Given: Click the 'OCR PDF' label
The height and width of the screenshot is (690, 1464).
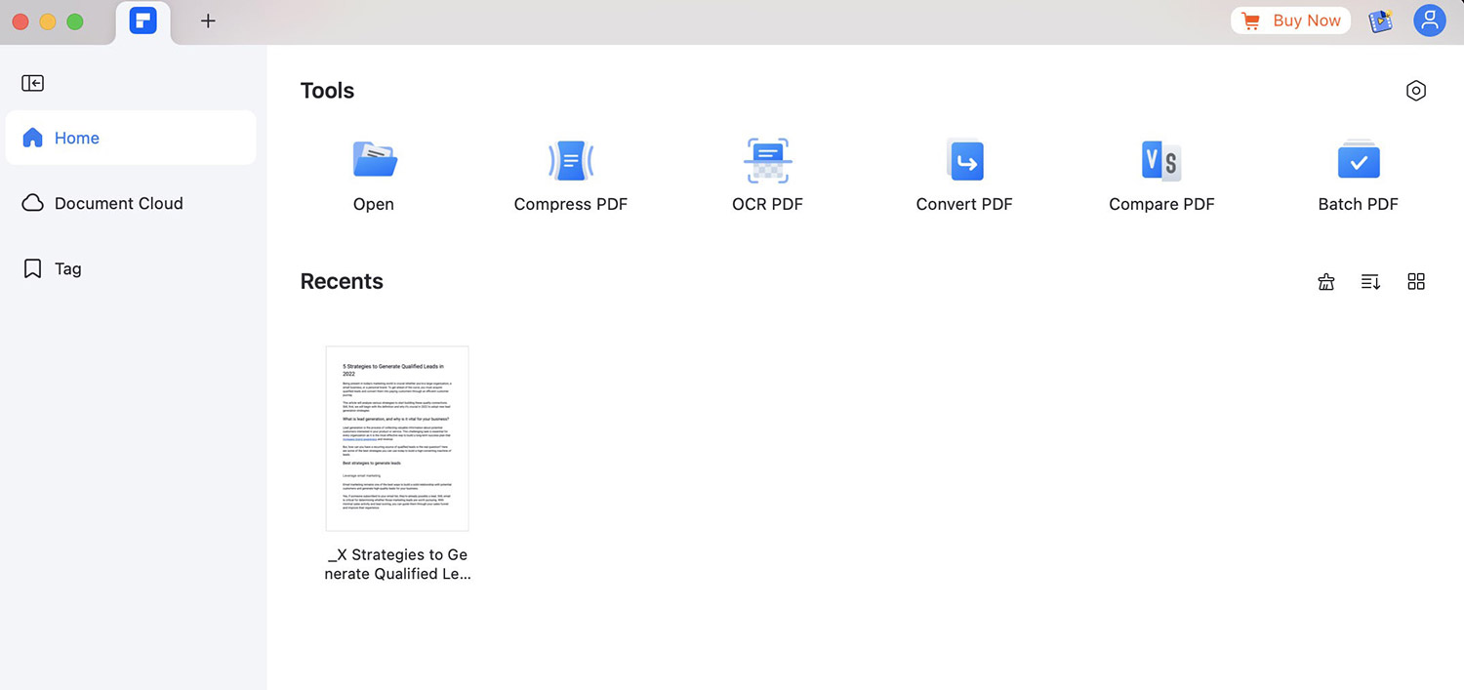Looking at the screenshot, I should click(x=767, y=204).
